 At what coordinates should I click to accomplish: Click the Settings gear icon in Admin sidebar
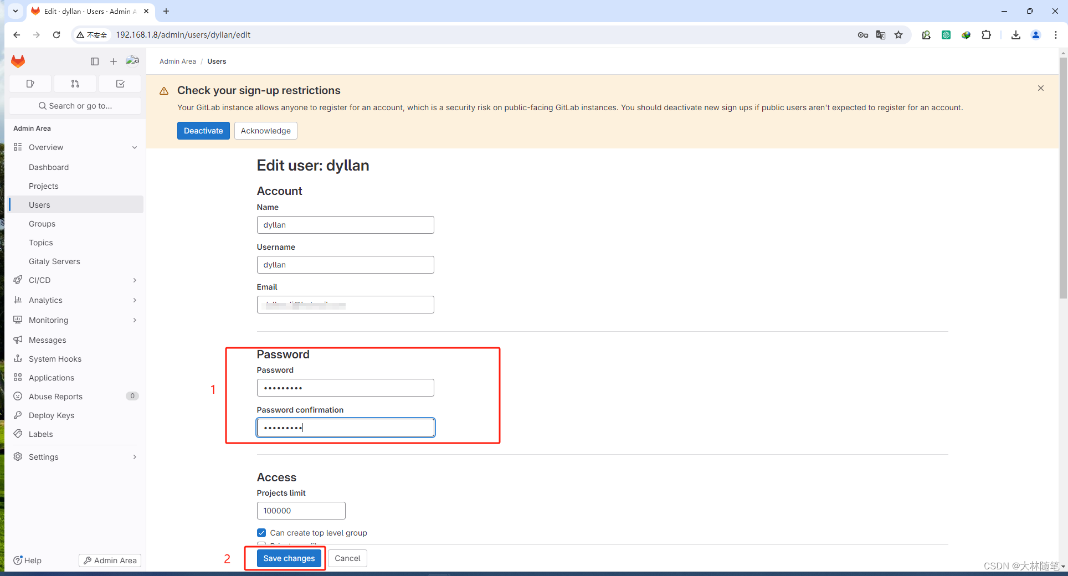click(18, 456)
